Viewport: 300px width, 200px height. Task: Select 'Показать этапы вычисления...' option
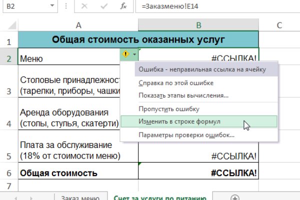point(183,95)
